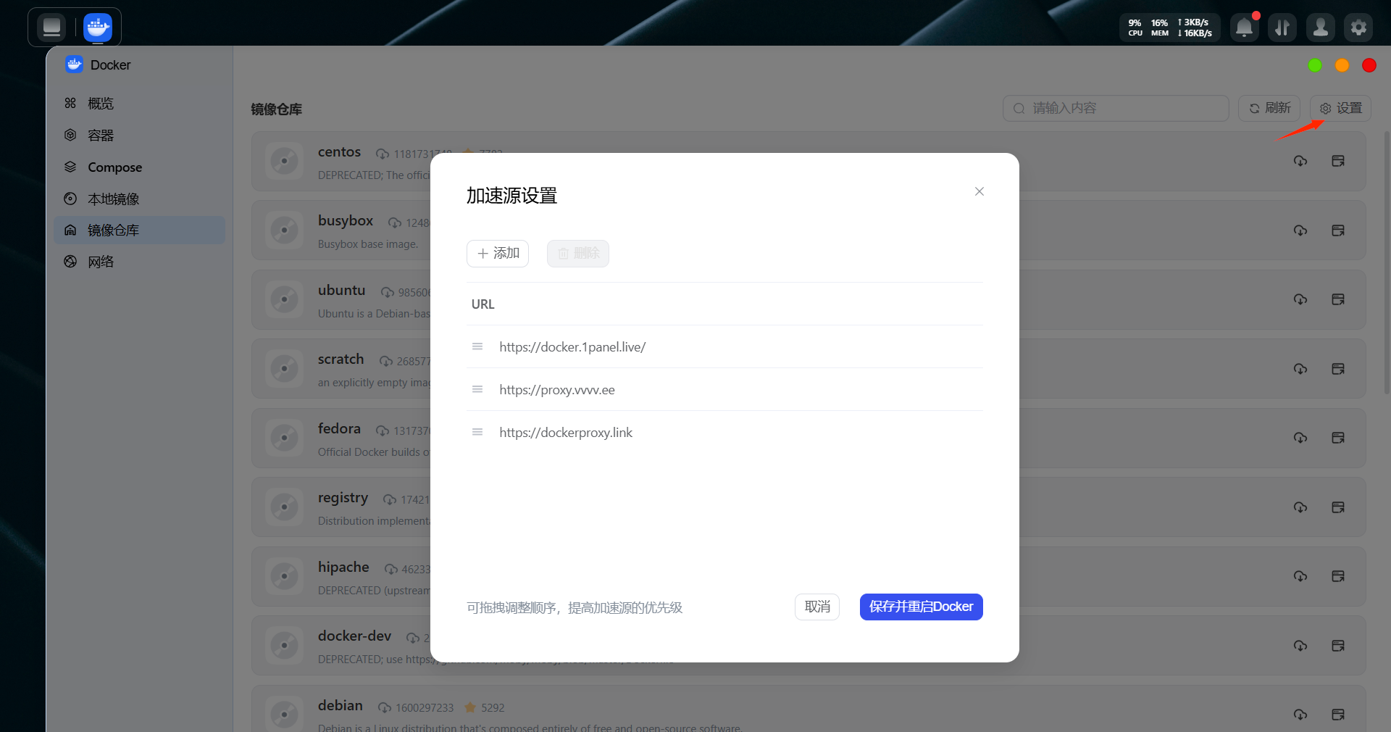Image resolution: width=1391 pixels, height=732 pixels.
Task: Pull the ubuntu image using the cloud-download icon
Action: click(x=1300, y=299)
